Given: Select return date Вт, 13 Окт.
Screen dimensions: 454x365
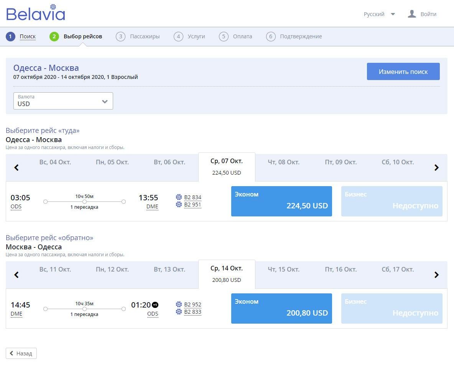Looking at the screenshot, I should coord(169,270).
